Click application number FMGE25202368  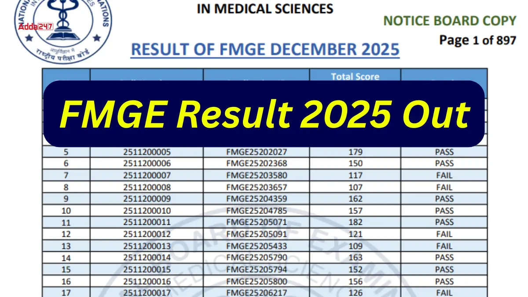point(256,164)
